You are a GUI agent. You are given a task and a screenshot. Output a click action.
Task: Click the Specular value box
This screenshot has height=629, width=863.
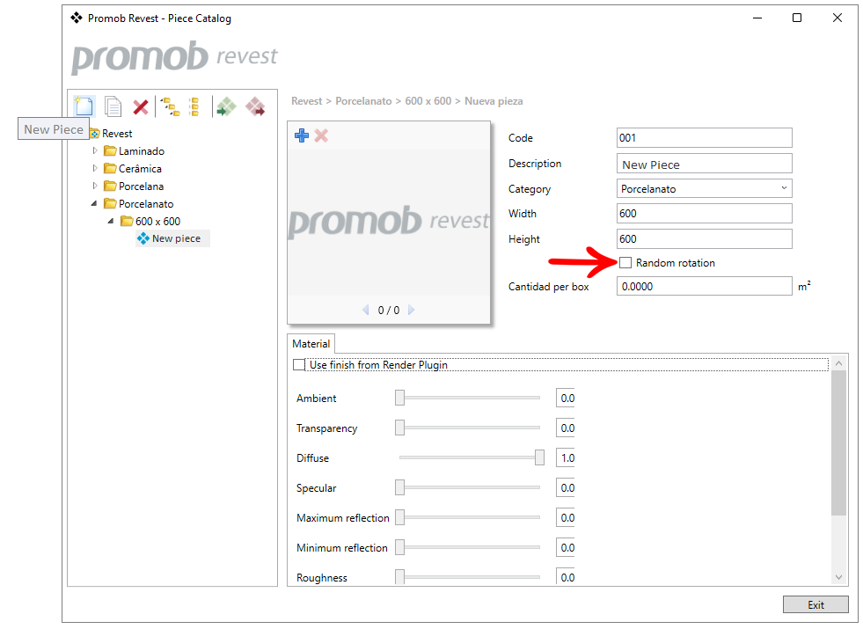coord(566,487)
